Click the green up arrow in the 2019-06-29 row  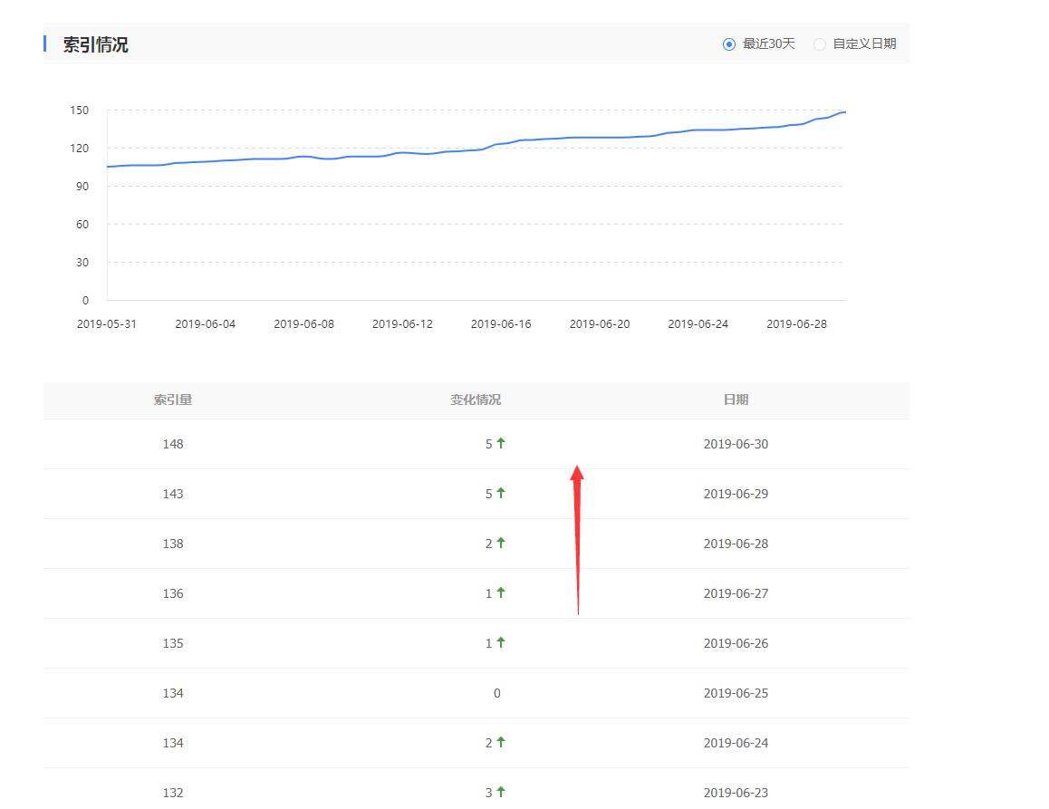(501, 493)
